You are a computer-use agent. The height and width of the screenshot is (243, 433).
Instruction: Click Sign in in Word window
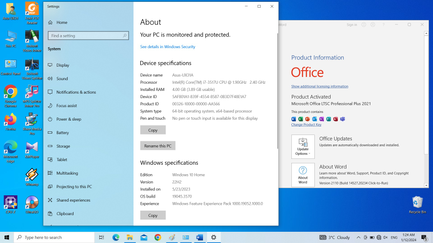click(352, 24)
